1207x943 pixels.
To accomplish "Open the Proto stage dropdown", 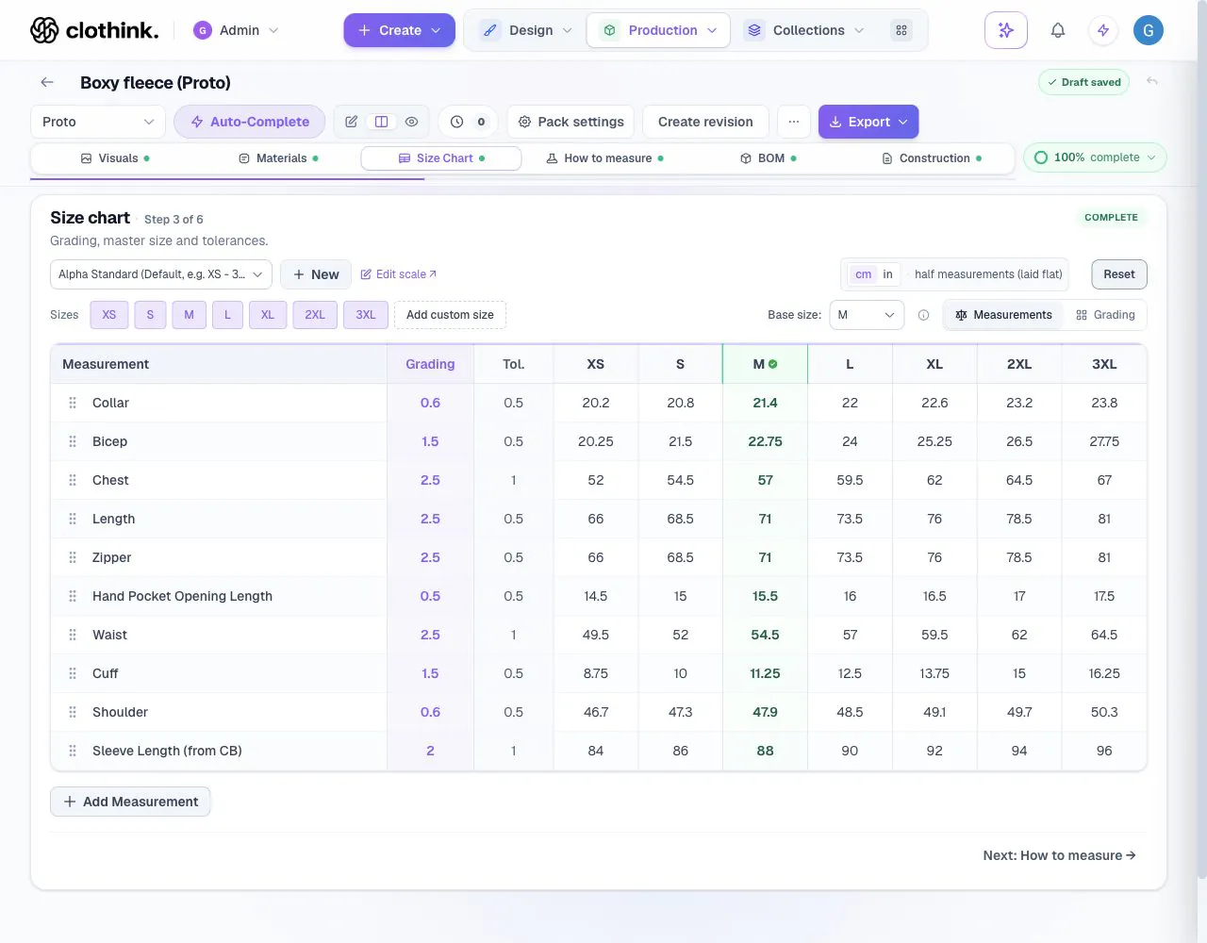I will 98,122.
